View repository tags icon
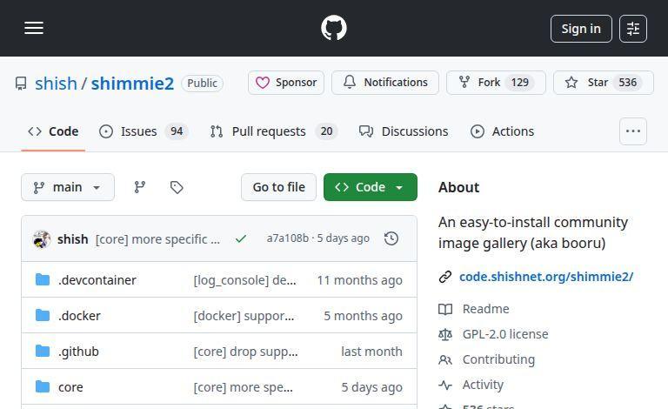Viewport: 668px width, 409px height. click(177, 187)
